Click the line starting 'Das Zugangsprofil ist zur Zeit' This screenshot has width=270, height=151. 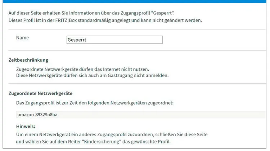(95, 103)
